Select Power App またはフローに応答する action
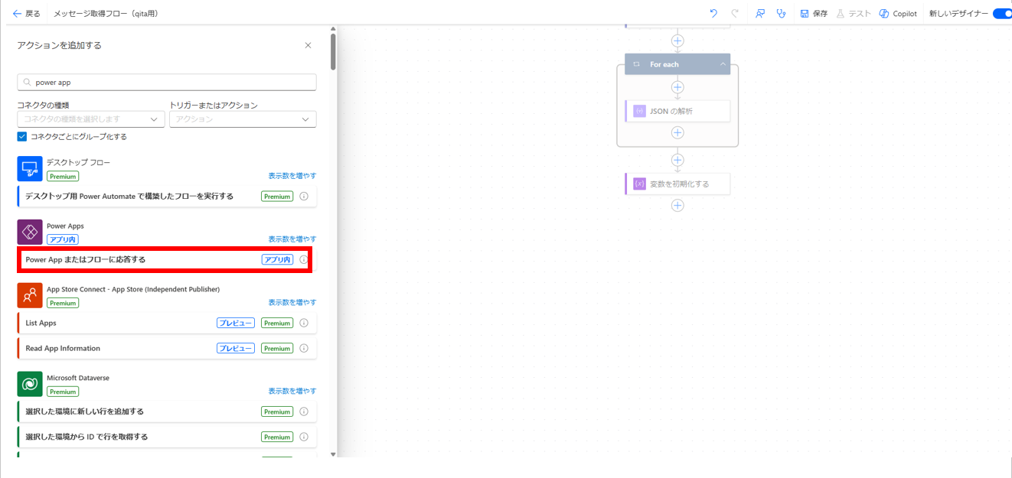 [167, 259]
